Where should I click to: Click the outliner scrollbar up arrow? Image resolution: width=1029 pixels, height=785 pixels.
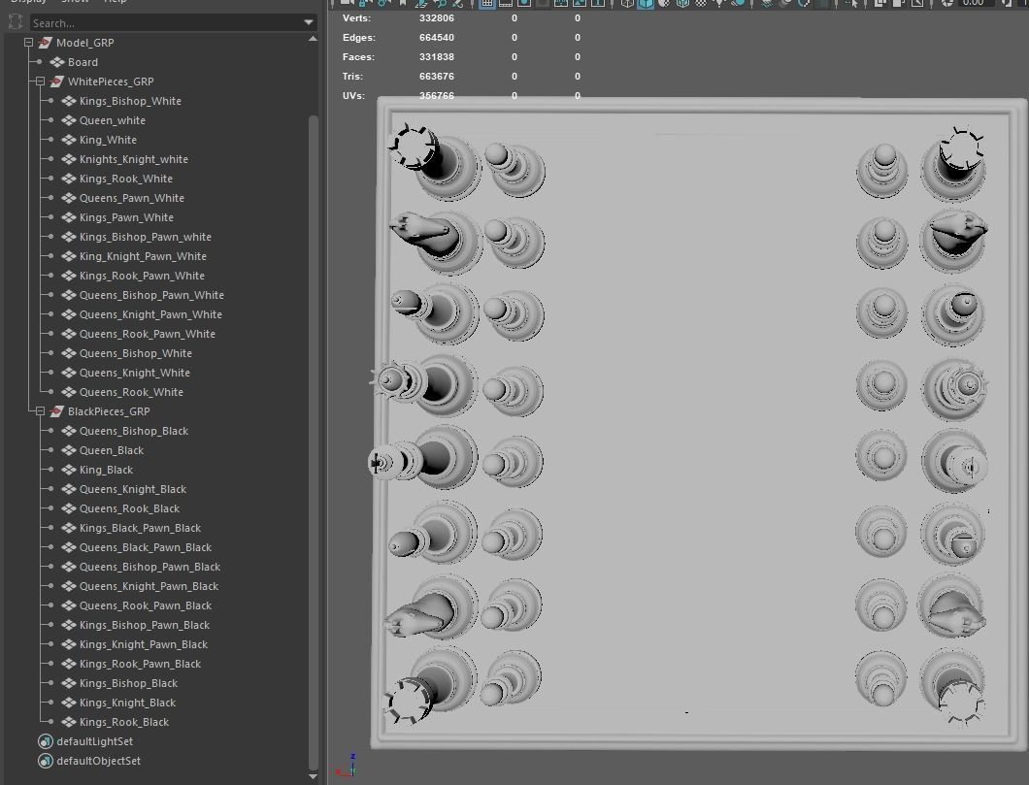(313, 39)
